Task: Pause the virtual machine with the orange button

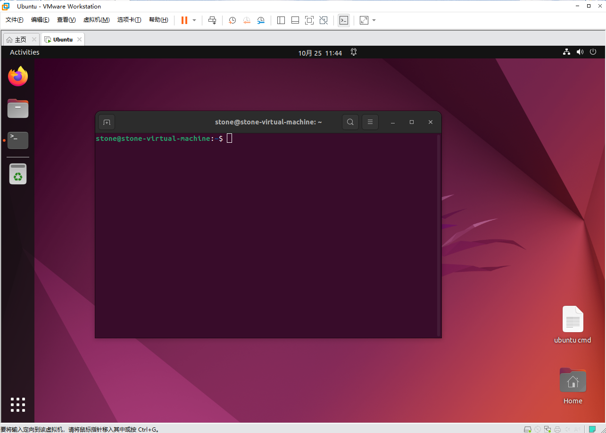Action: click(x=184, y=20)
